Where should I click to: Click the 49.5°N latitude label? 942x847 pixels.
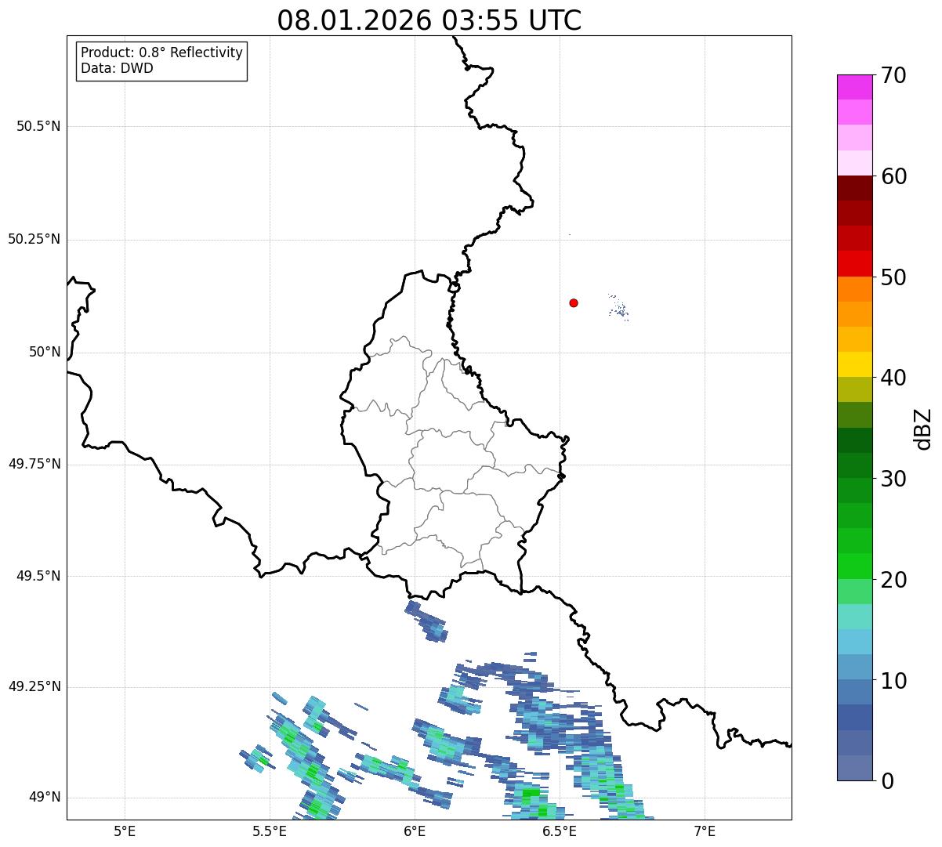point(38,576)
